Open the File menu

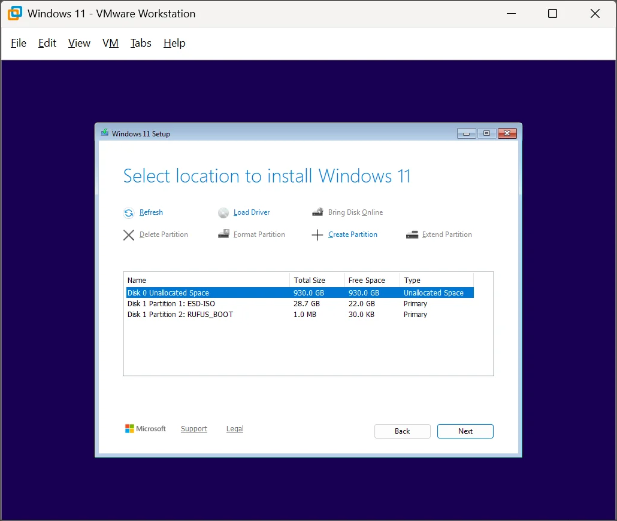19,43
